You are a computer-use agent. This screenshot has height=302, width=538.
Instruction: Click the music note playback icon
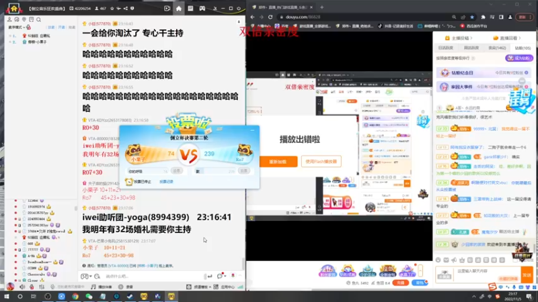coord(93,287)
